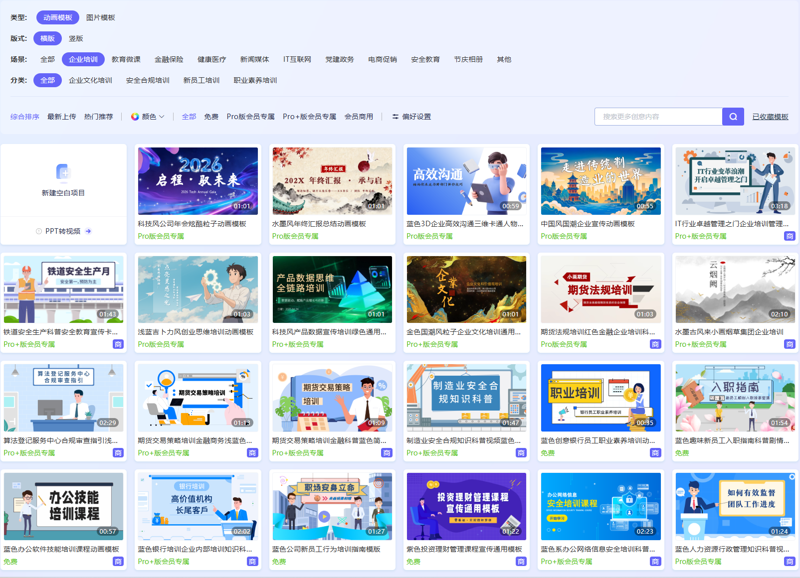Sort by 最新上传
This screenshot has height=578, width=800.
pyautogui.click(x=62, y=117)
